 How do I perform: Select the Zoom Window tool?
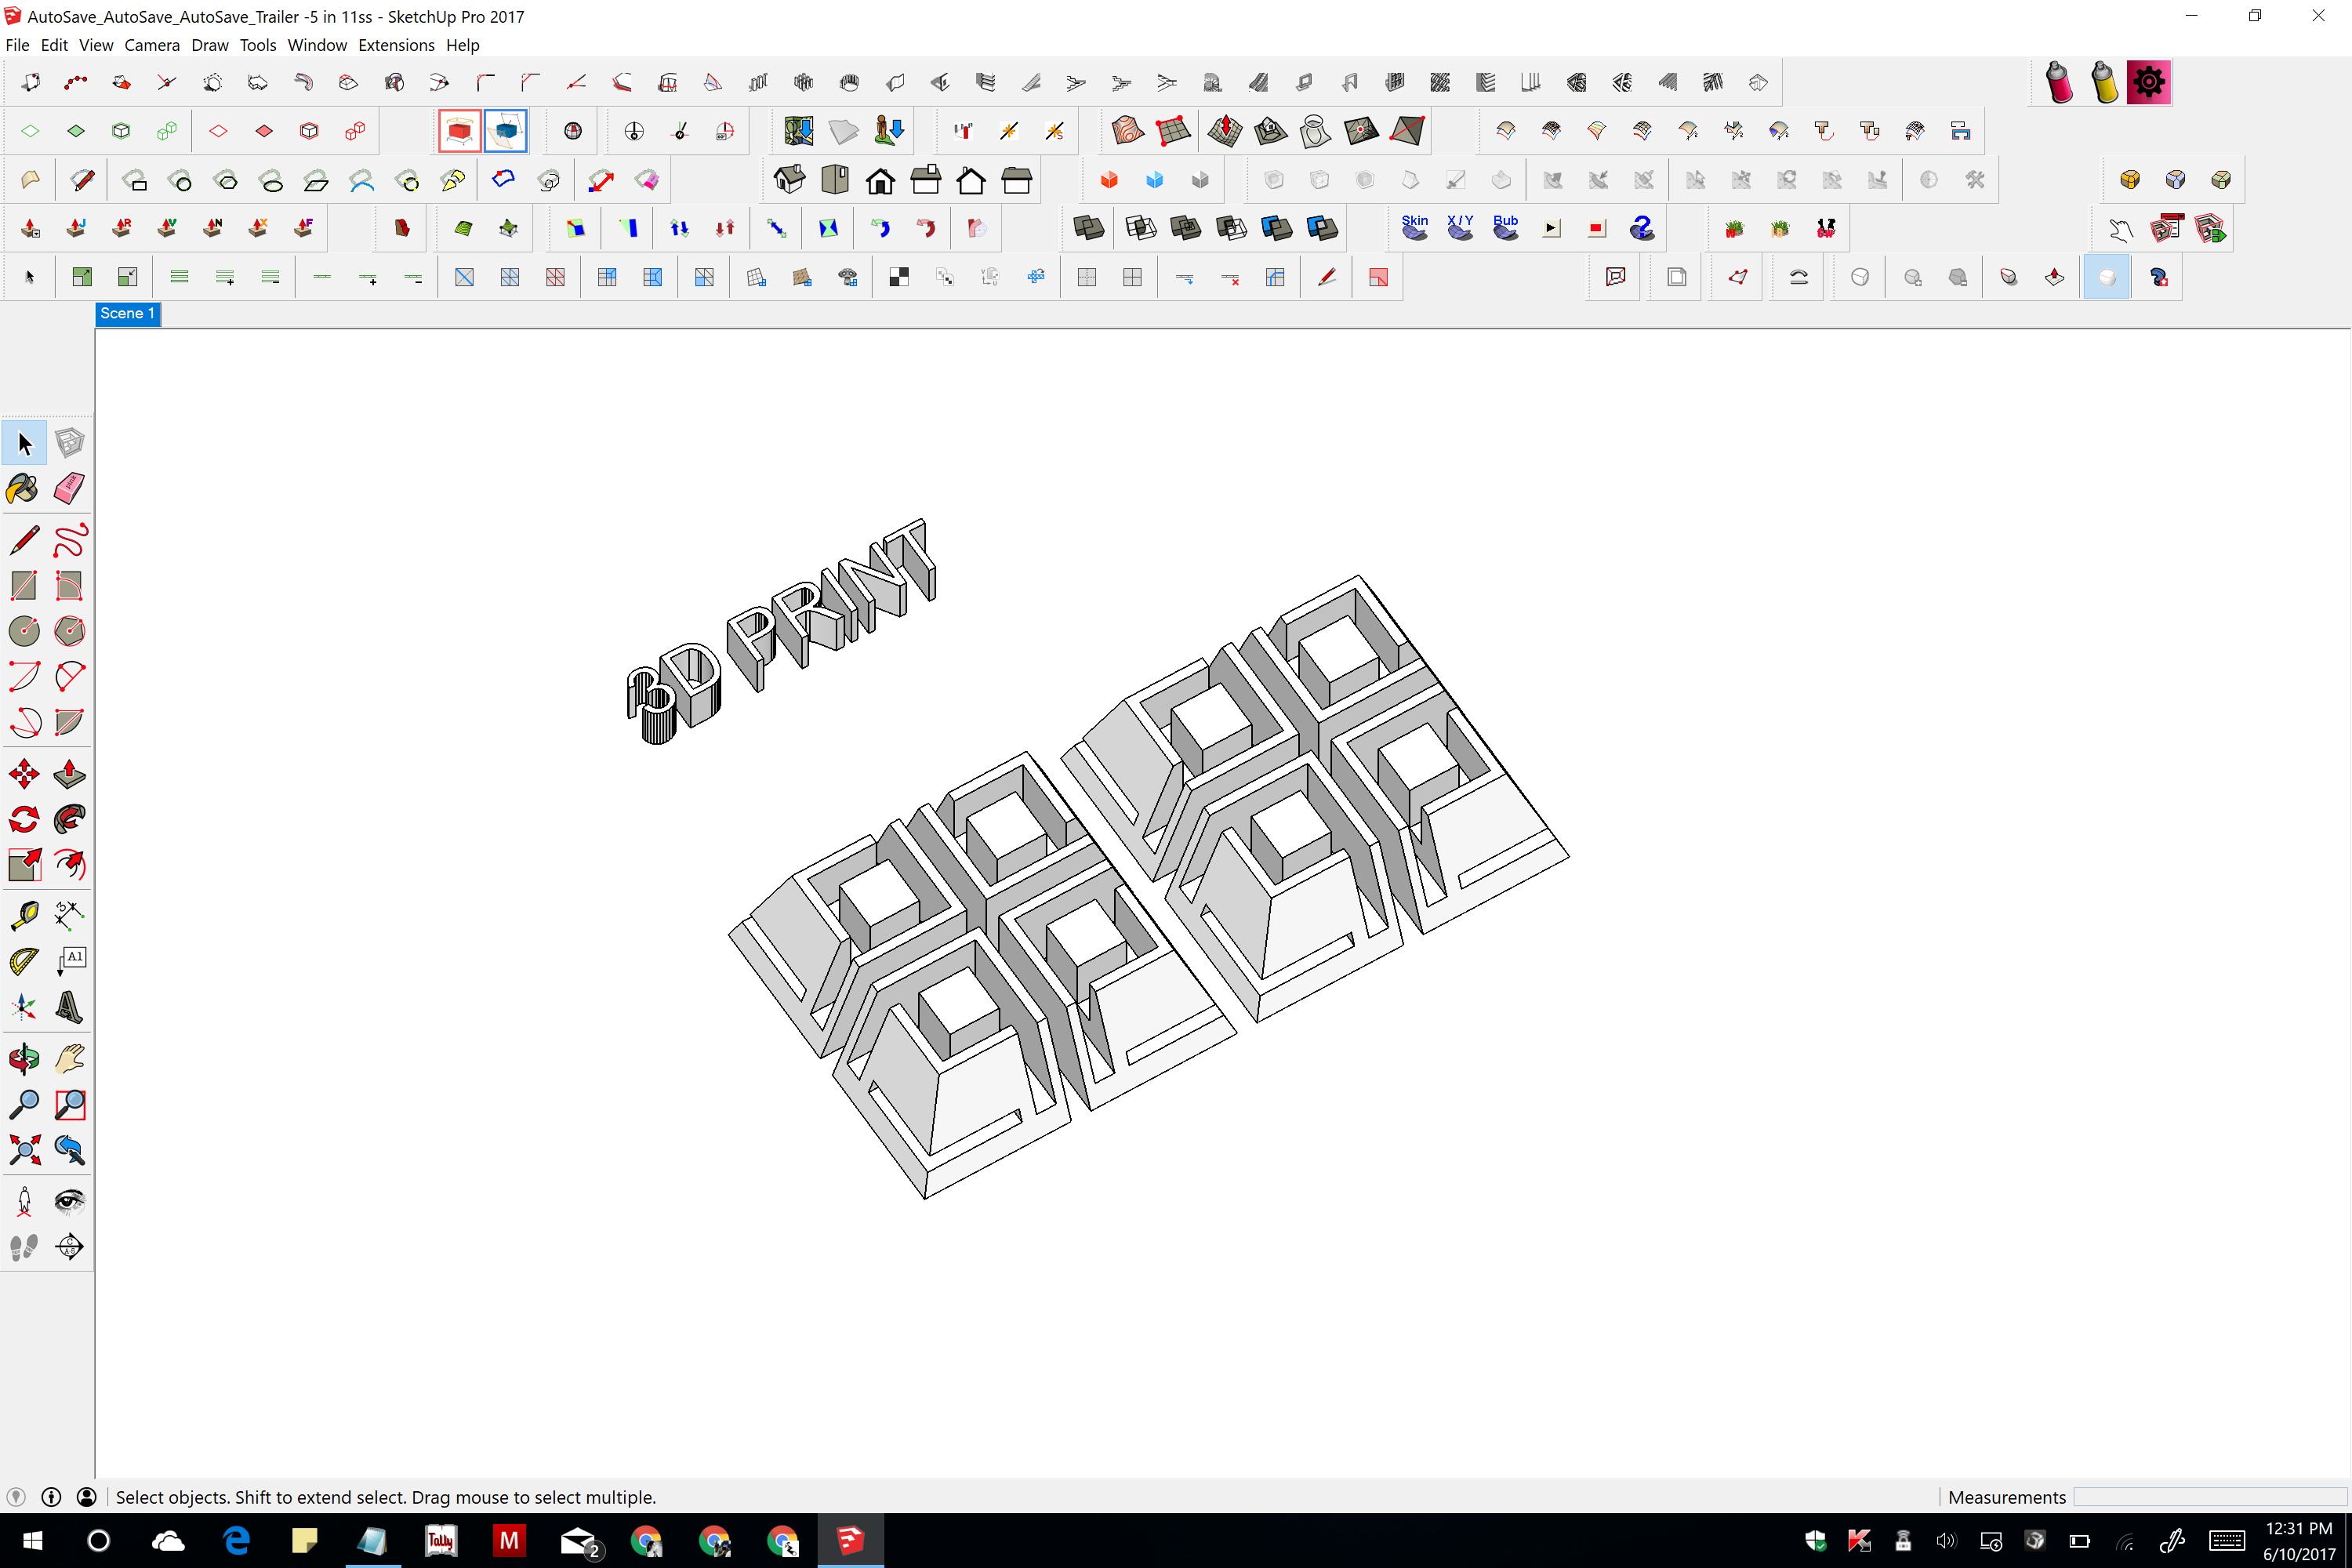point(70,1104)
